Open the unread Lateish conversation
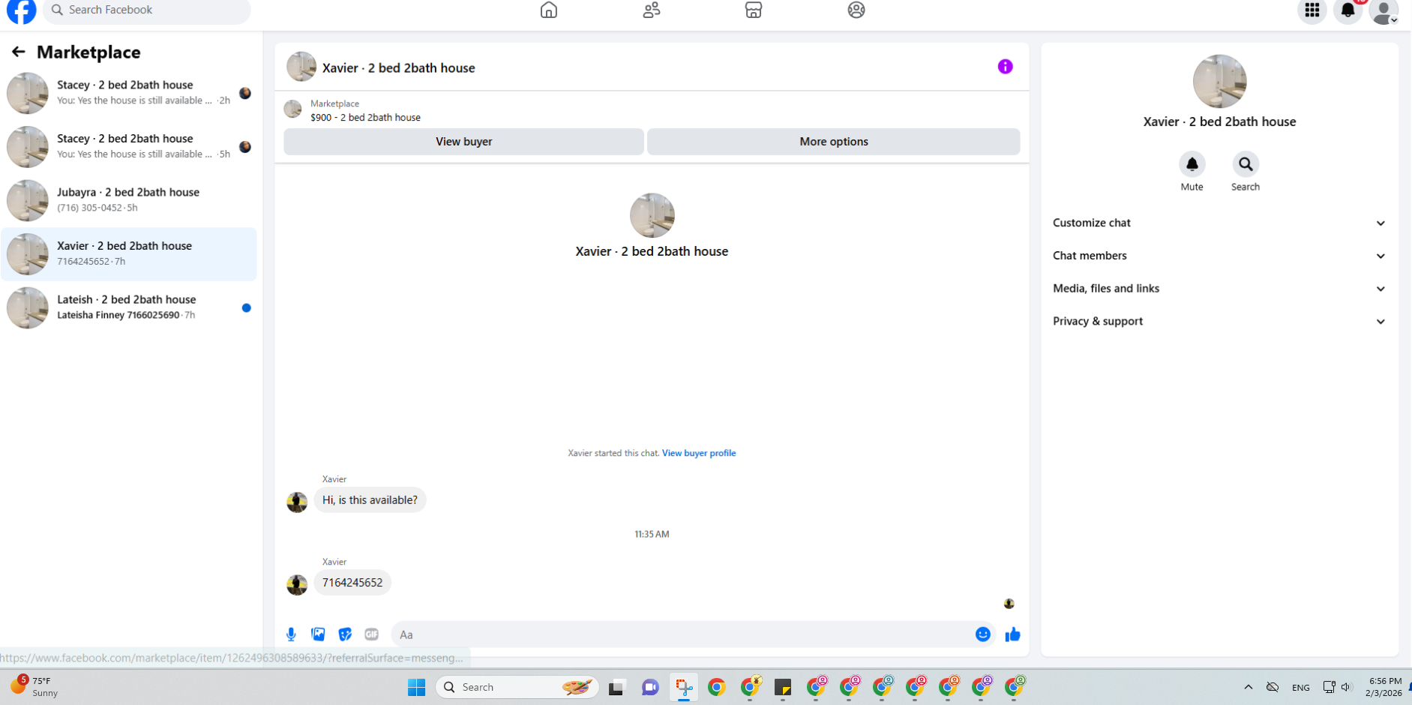The width and height of the screenshot is (1412, 705). [130, 307]
